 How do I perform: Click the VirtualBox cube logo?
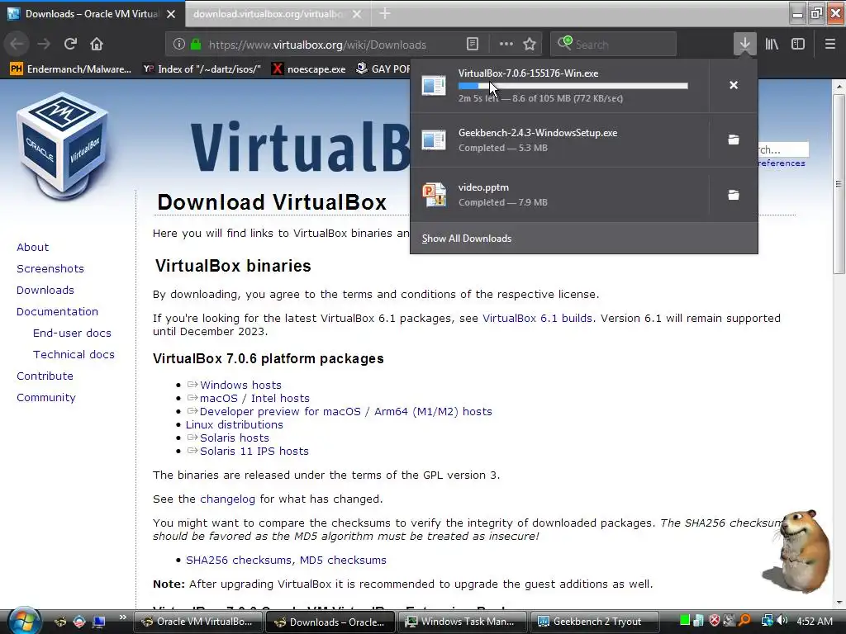coord(63,145)
